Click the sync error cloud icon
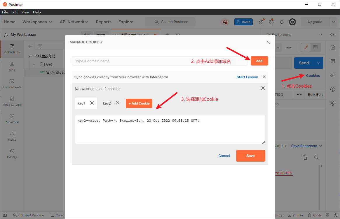The height and width of the screenshot is (219, 340). [225, 22]
